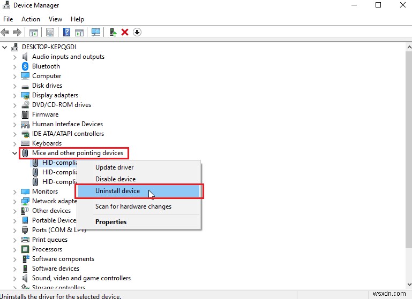This screenshot has width=412, height=299.
Task: Expand the Display adapters category
Action: [14, 95]
